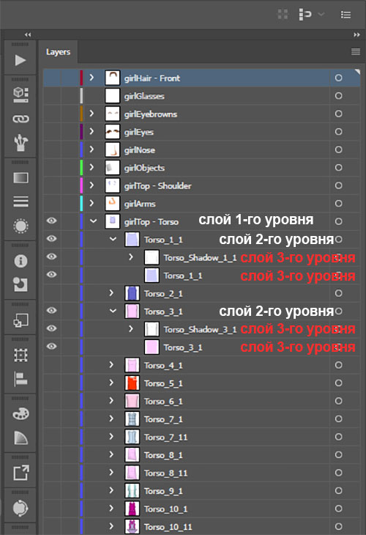Click the Torso_8_11 sublayer name
Viewport: 366px width, 535px height.
(165, 473)
